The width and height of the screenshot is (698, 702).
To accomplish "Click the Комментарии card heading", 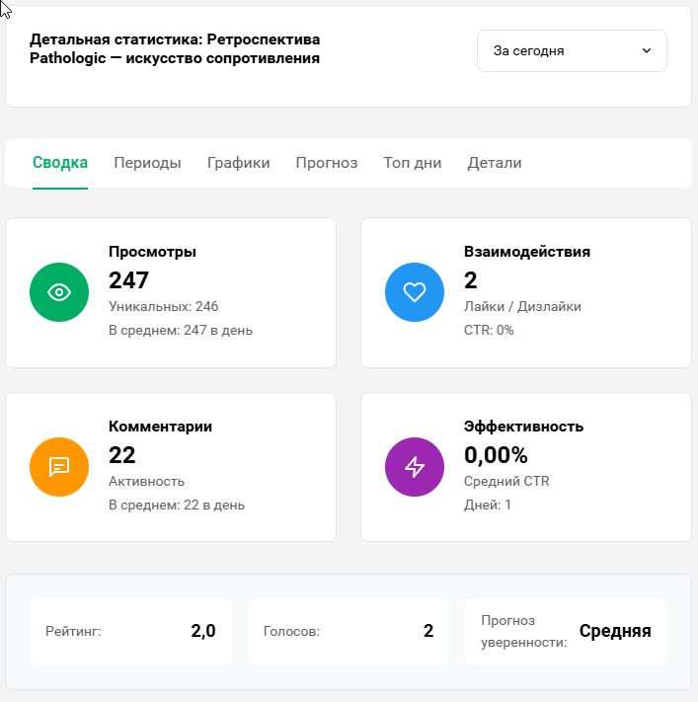I will coord(160,427).
